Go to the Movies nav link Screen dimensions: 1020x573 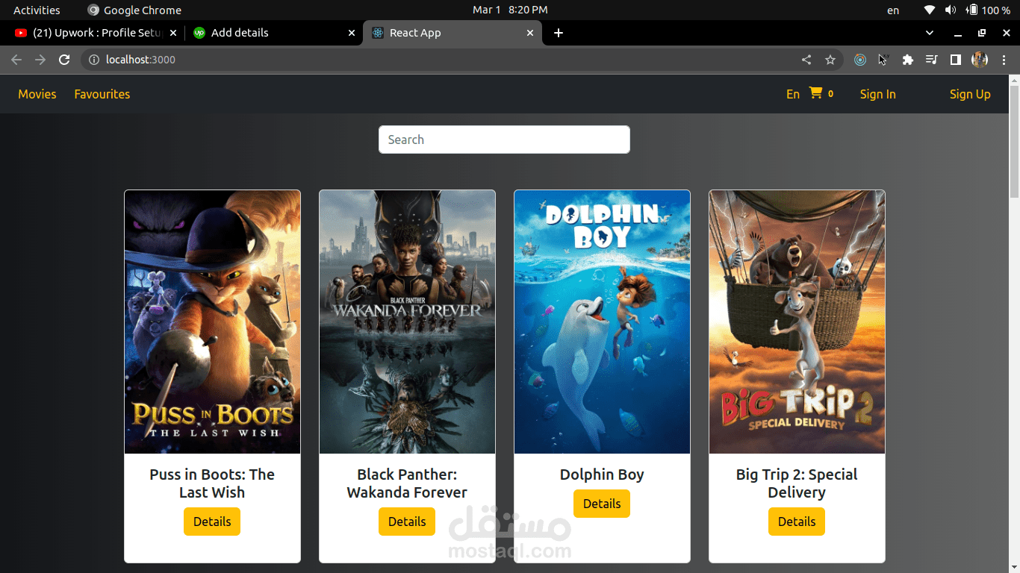pos(37,94)
